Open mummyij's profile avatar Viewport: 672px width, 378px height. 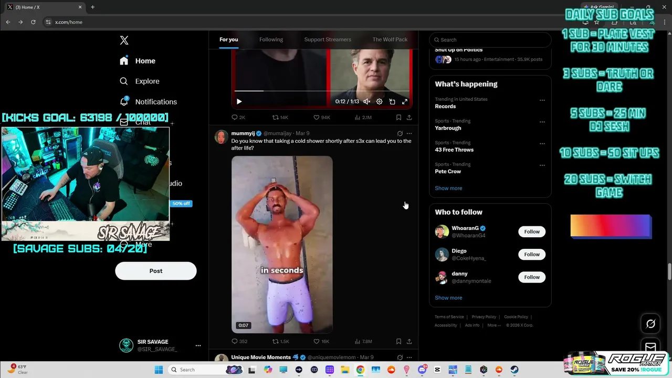coord(222,137)
